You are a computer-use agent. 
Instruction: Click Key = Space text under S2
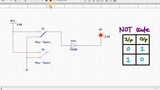coord(43,63)
